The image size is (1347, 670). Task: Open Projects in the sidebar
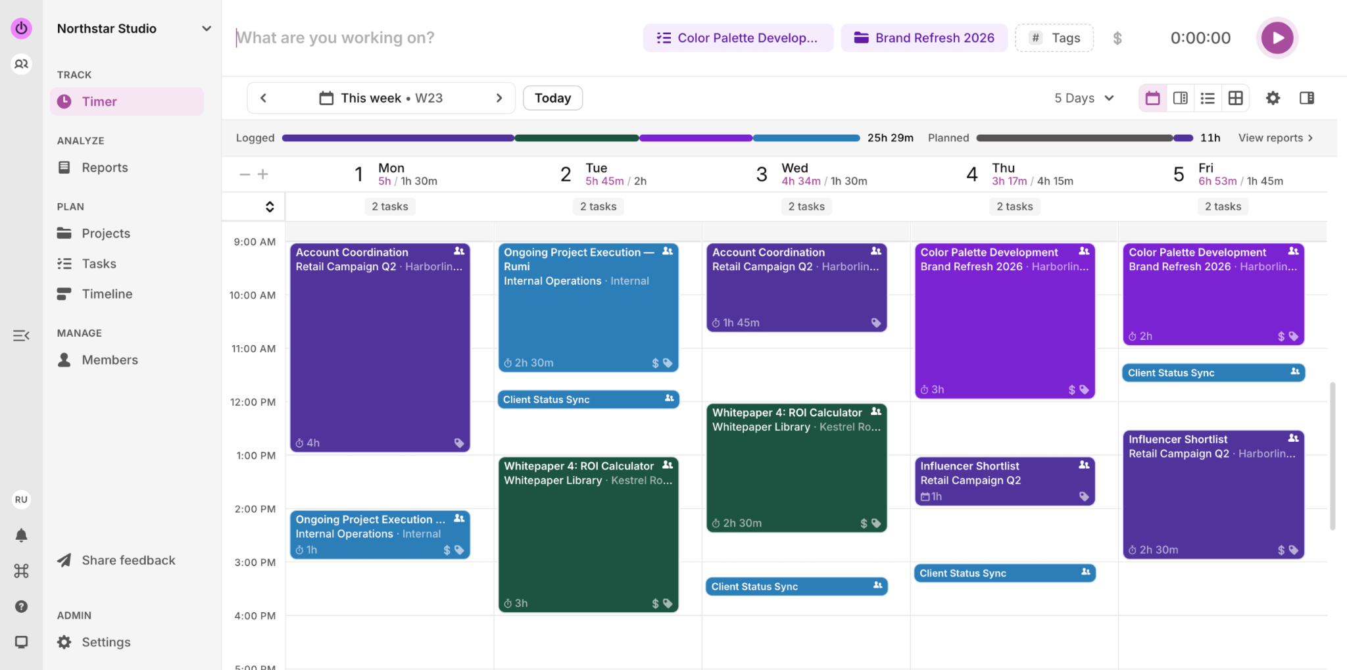(x=127, y=233)
